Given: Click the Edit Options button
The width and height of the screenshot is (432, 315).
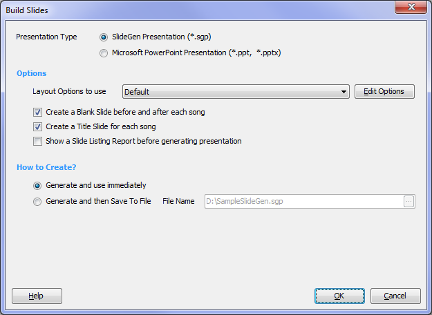Looking at the screenshot, I should pyautogui.click(x=384, y=91).
